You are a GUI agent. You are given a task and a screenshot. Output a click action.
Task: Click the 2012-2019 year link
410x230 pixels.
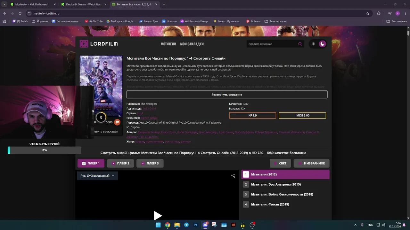[149, 109]
